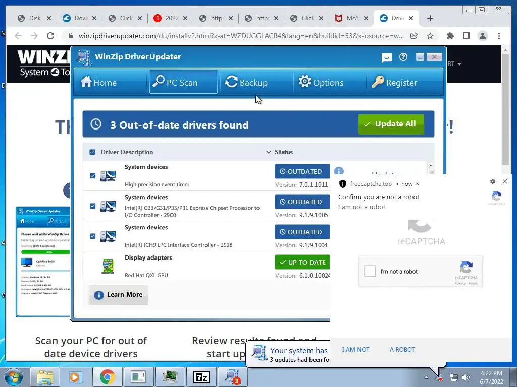Screen dimensions: 517x387
Task: Click the blue info icon beside the first driver
Action: [x=339, y=171]
